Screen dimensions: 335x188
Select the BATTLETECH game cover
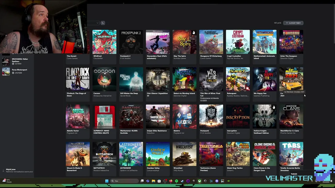pos(104,154)
